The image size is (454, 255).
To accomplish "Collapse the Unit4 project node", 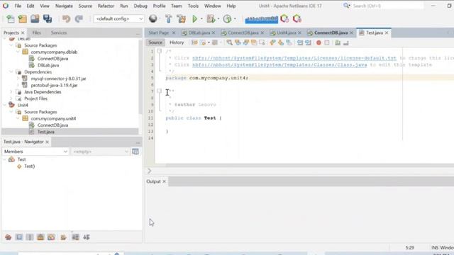I will click(5, 106).
